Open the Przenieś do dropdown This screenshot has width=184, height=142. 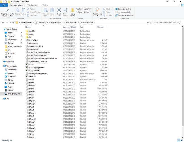click(x=46, y=15)
